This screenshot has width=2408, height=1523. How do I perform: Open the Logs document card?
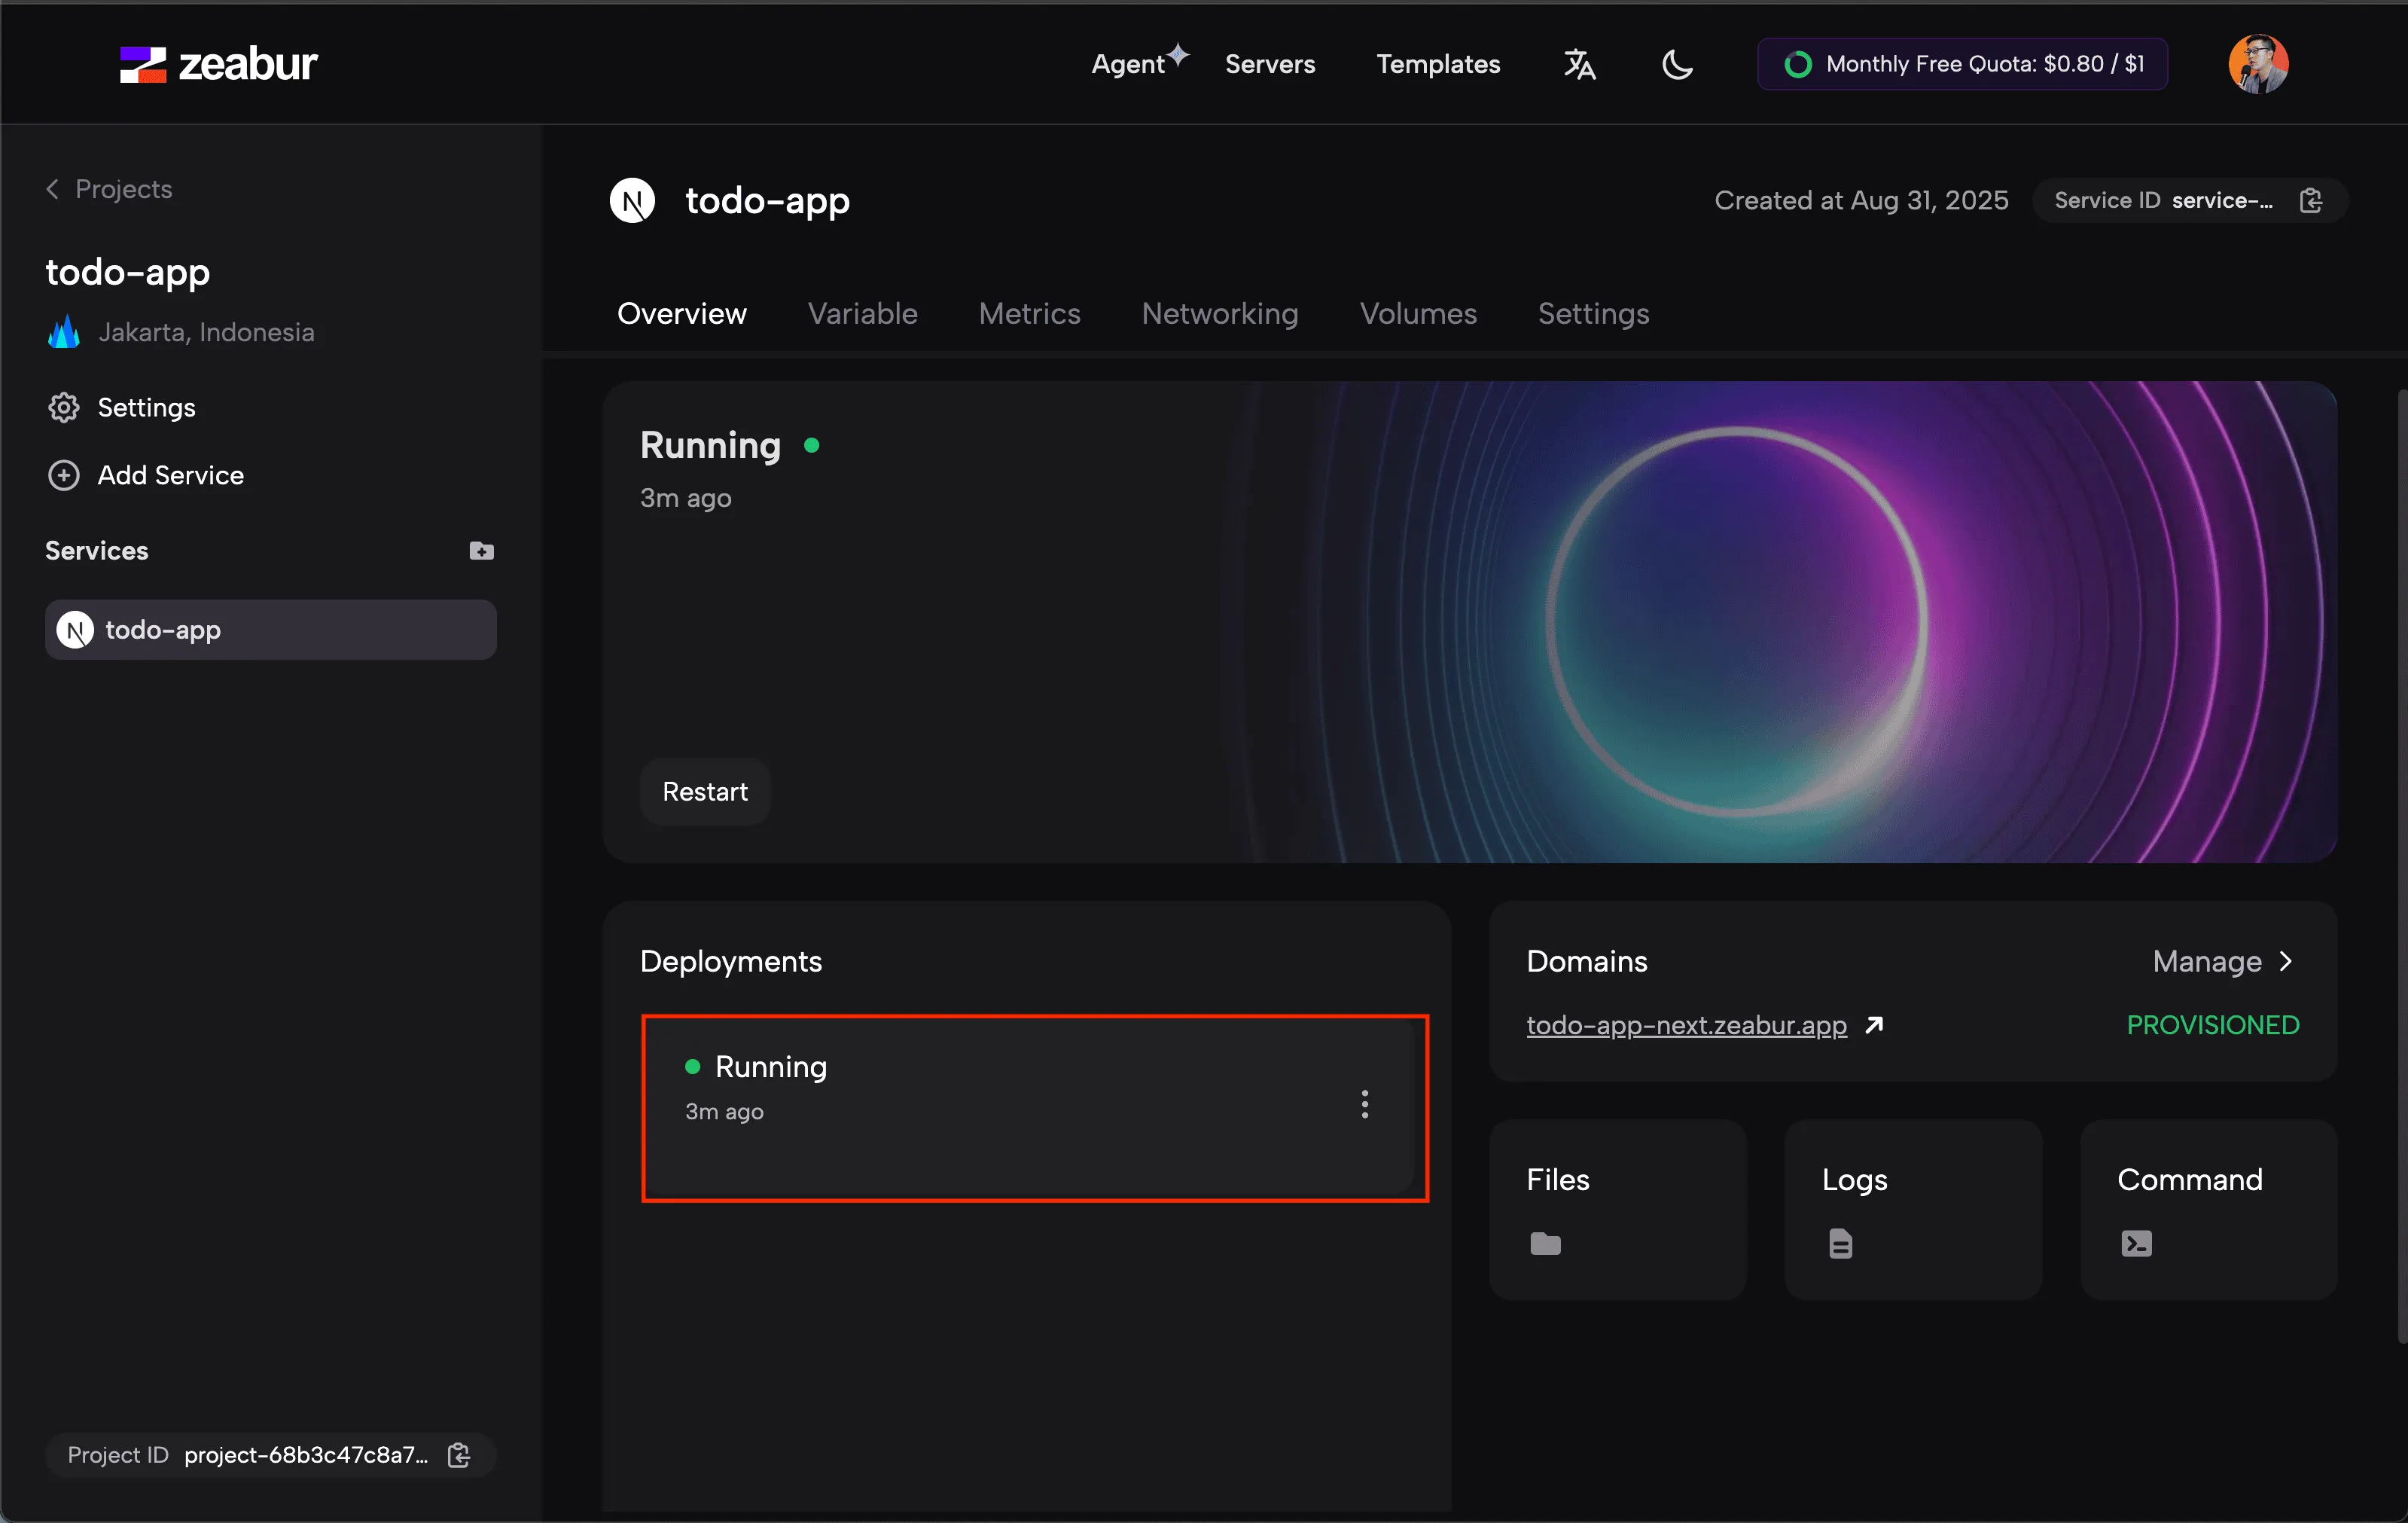coord(1912,1209)
